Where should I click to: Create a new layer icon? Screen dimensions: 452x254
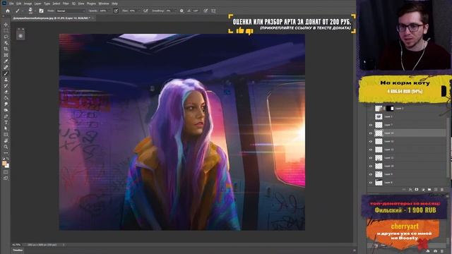436,190
